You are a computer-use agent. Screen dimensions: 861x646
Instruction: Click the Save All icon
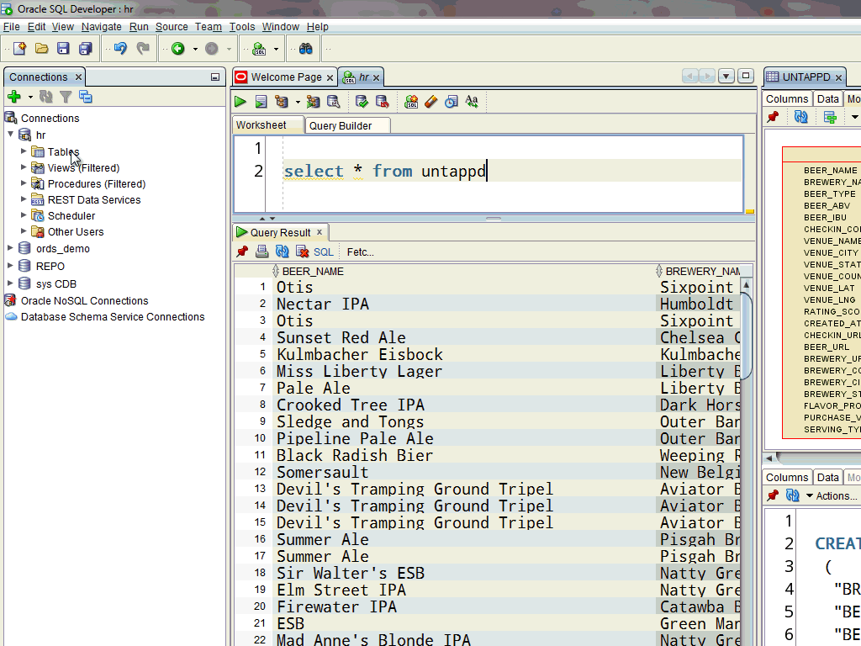pyautogui.click(x=85, y=49)
